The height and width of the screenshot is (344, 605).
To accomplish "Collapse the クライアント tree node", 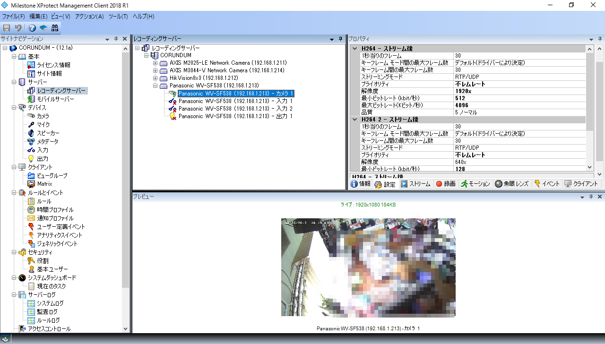I will [x=14, y=167].
